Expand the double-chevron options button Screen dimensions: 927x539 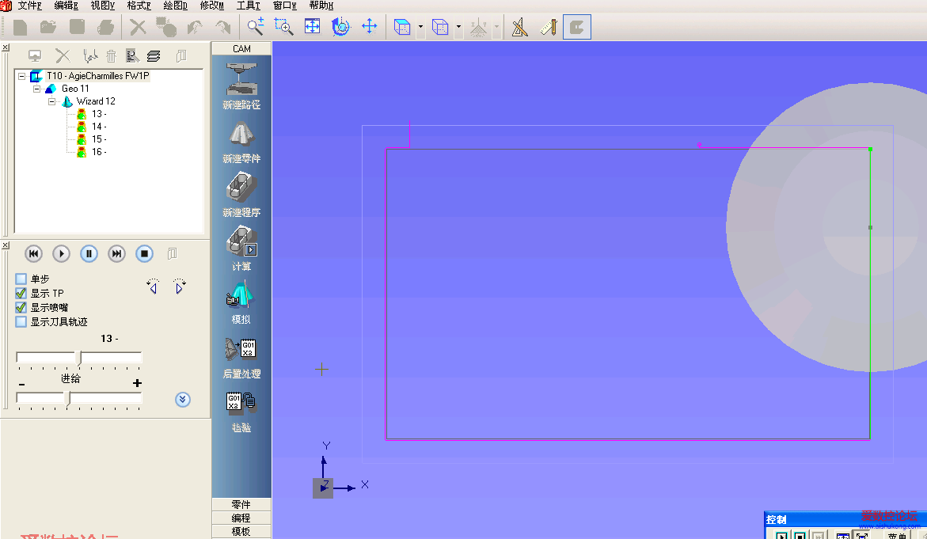click(x=183, y=400)
